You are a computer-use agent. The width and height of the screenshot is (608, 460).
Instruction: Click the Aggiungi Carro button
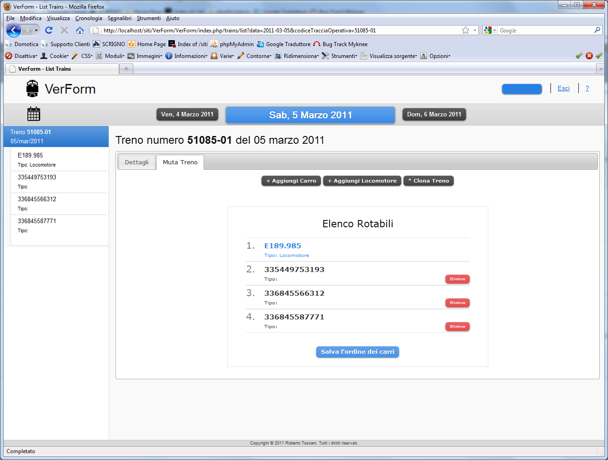(291, 181)
